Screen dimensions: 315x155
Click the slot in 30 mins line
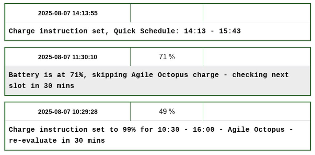click(x=42, y=86)
